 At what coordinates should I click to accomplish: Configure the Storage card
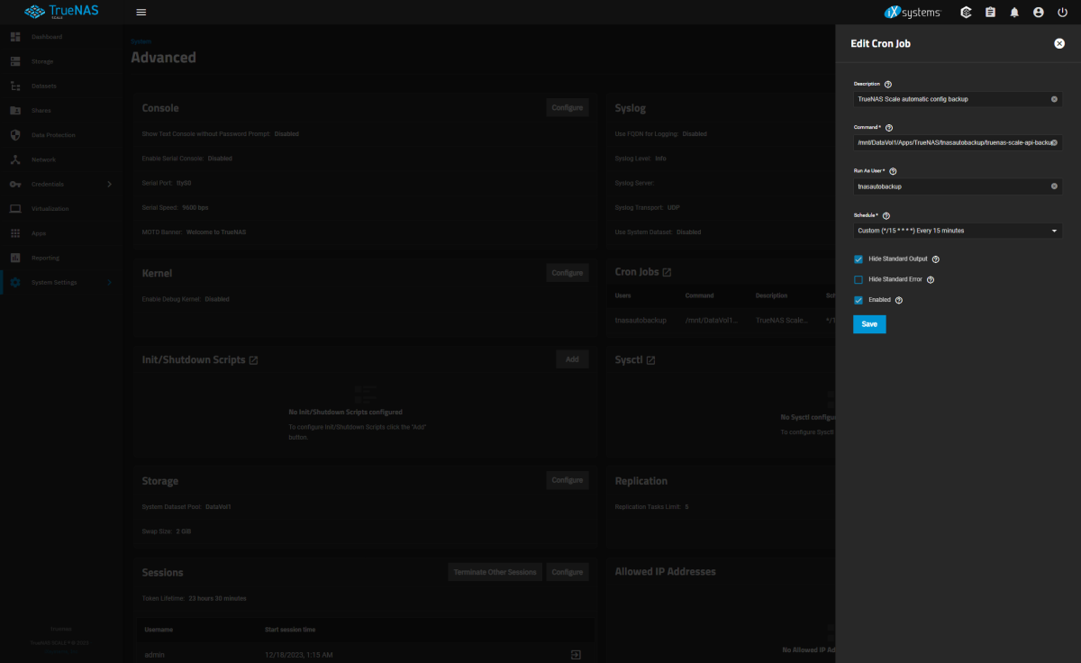click(568, 480)
